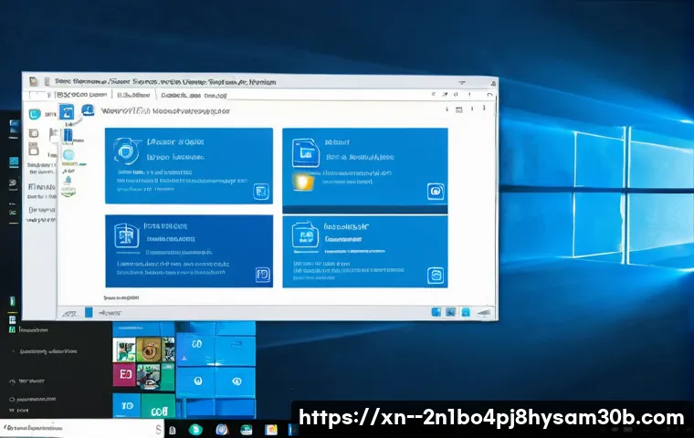
Task: Open the photo collage tile in the Start menu
Action: 124,349
